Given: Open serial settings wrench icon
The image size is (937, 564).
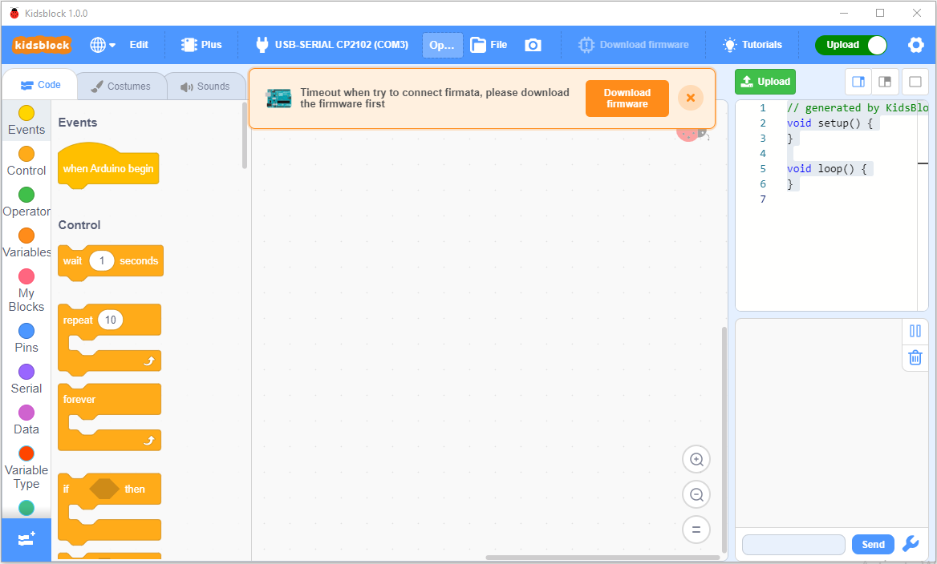Looking at the screenshot, I should 911,544.
